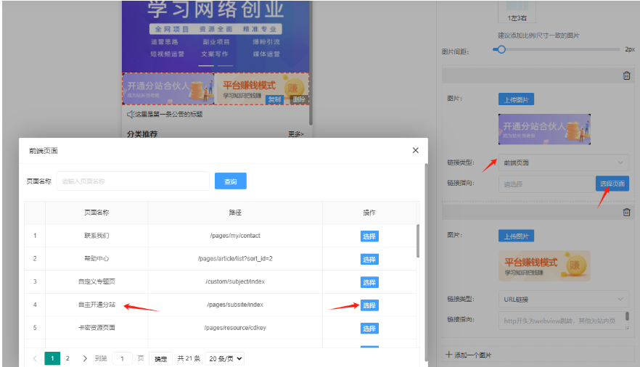640x367 pixels.
Task: Click the 这里是第一条公告的标题 announcement text
Action: point(168,114)
